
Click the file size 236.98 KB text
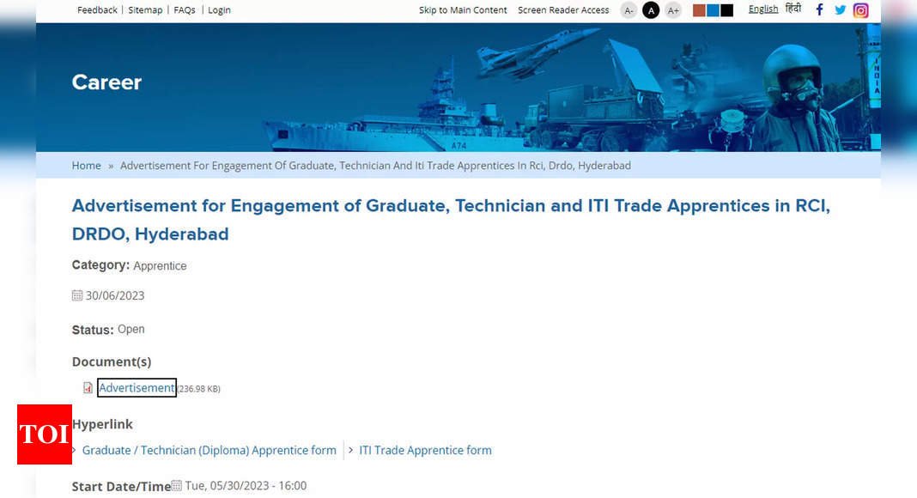tap(199, 389)
